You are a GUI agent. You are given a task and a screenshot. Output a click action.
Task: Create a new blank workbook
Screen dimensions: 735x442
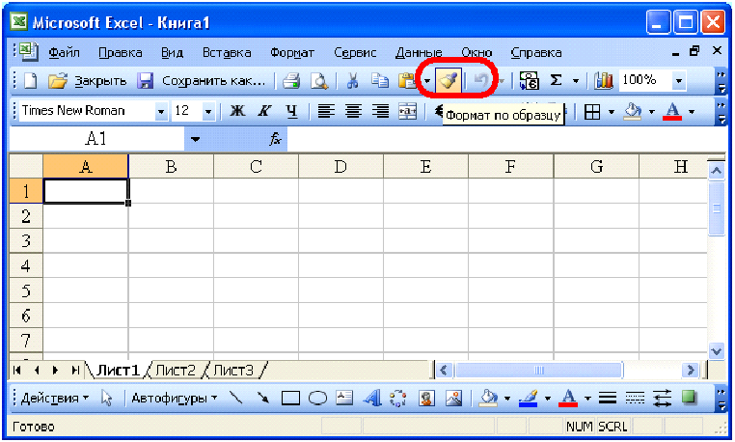coord(31,81)
